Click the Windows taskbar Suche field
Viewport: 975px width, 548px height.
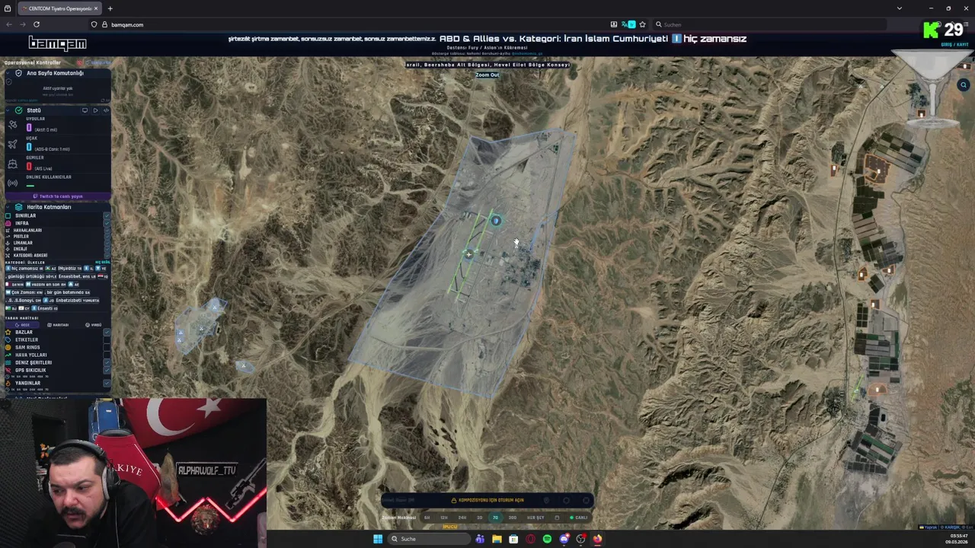coord(428,539)
